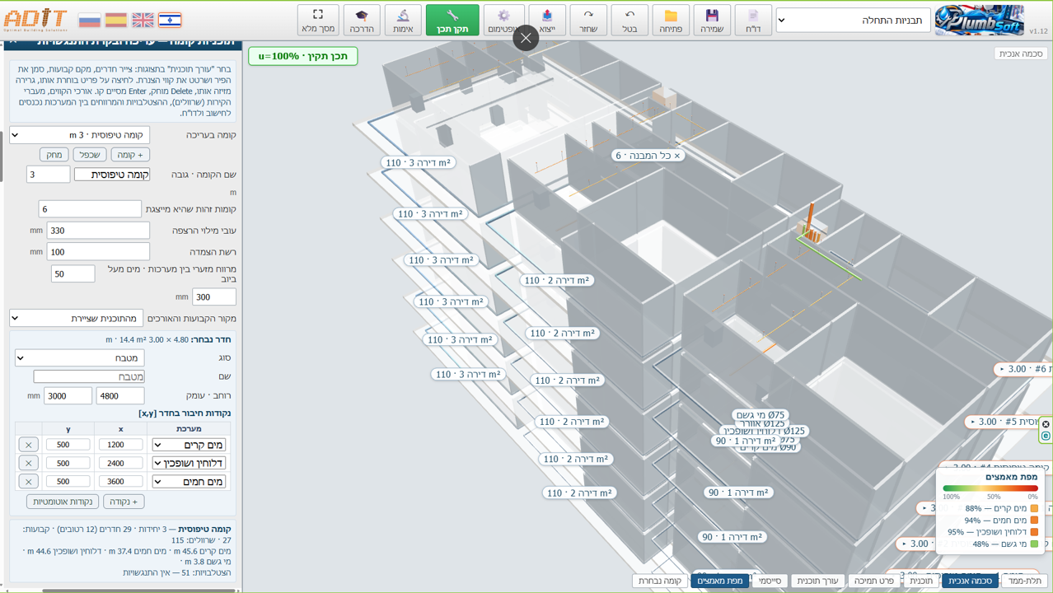Screen dimensions: 1053x593
Task: Switch to תלת-ממד 3D view tab
Action: (x=1025, y=581)
